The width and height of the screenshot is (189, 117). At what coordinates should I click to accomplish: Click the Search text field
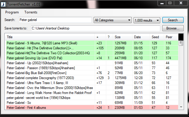tap(55, 20)
